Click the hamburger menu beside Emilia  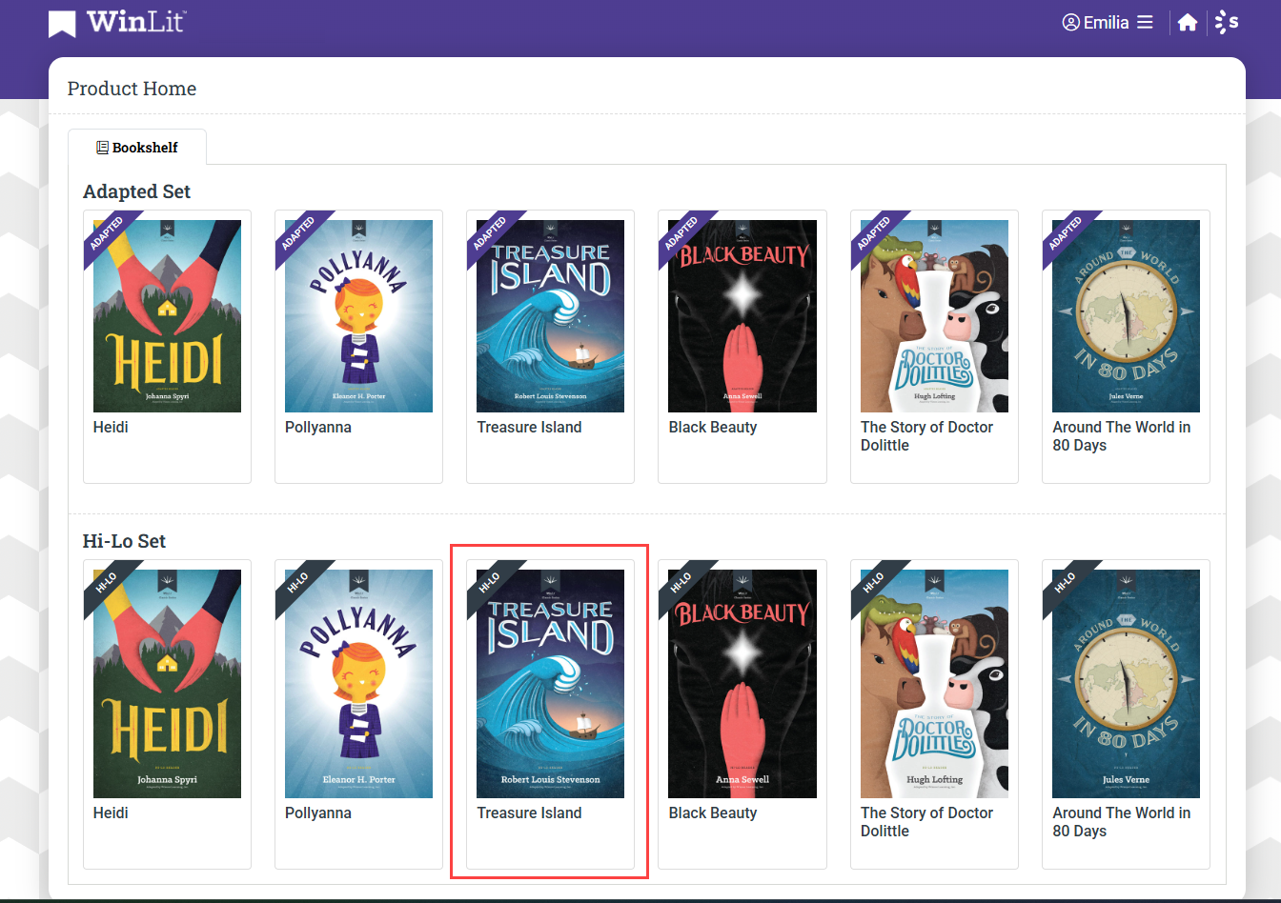[x=1145, y=21]
